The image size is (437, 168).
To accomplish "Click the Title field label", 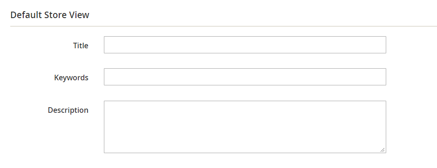I will pos(81,45).
